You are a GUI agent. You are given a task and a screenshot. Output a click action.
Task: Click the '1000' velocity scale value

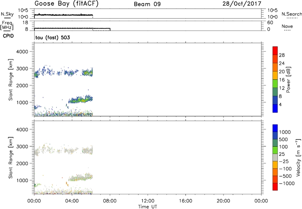click(x=285, y=132)
